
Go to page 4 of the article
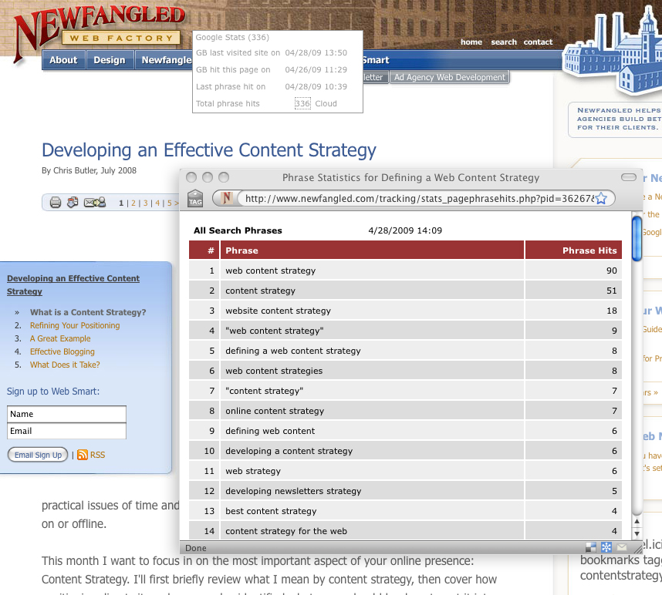[157, 203]
